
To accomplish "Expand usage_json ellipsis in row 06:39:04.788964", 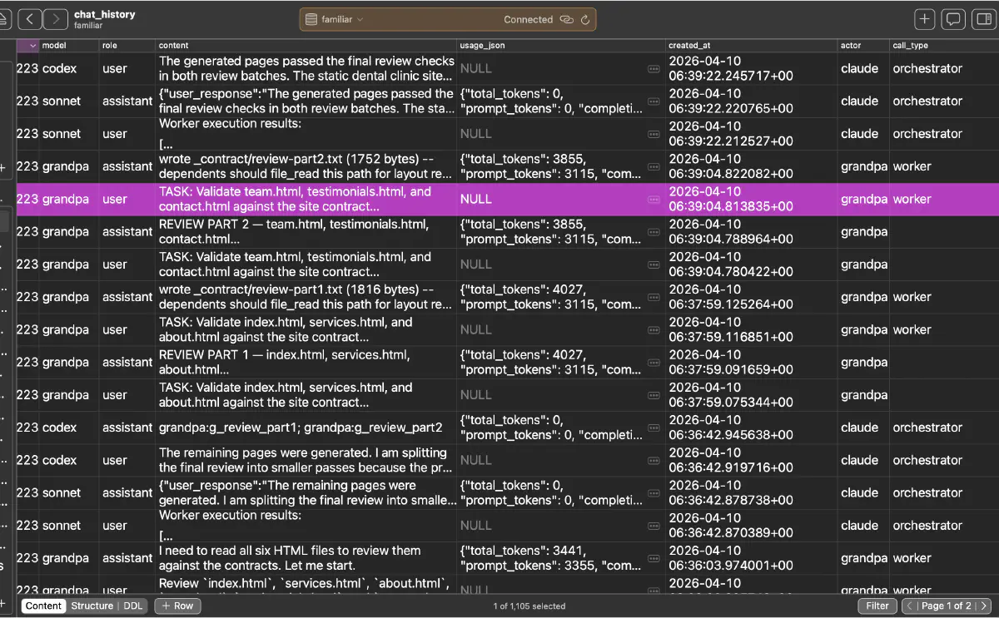I will click(654, 231).
